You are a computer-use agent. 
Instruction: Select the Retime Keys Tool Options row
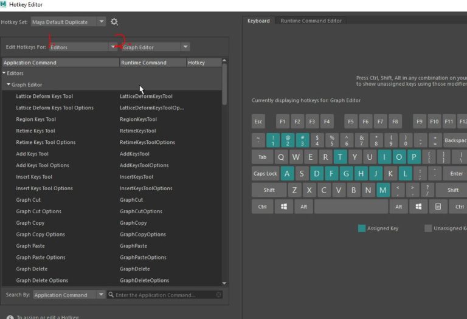point(112,142)
